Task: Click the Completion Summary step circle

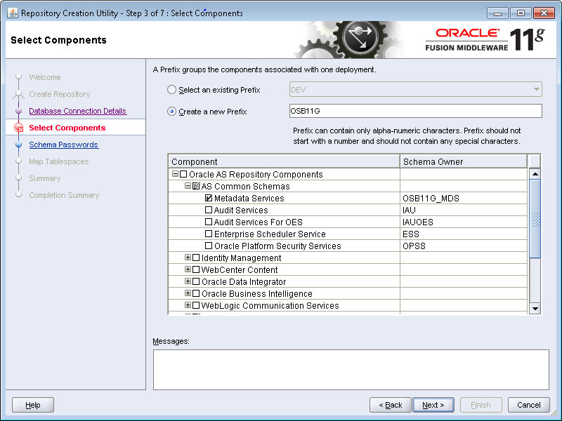Action: [18, 195]
